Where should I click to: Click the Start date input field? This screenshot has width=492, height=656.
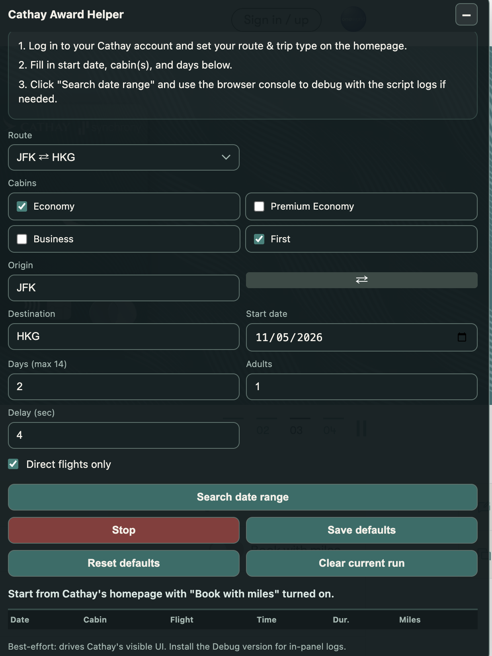(361, 337)
